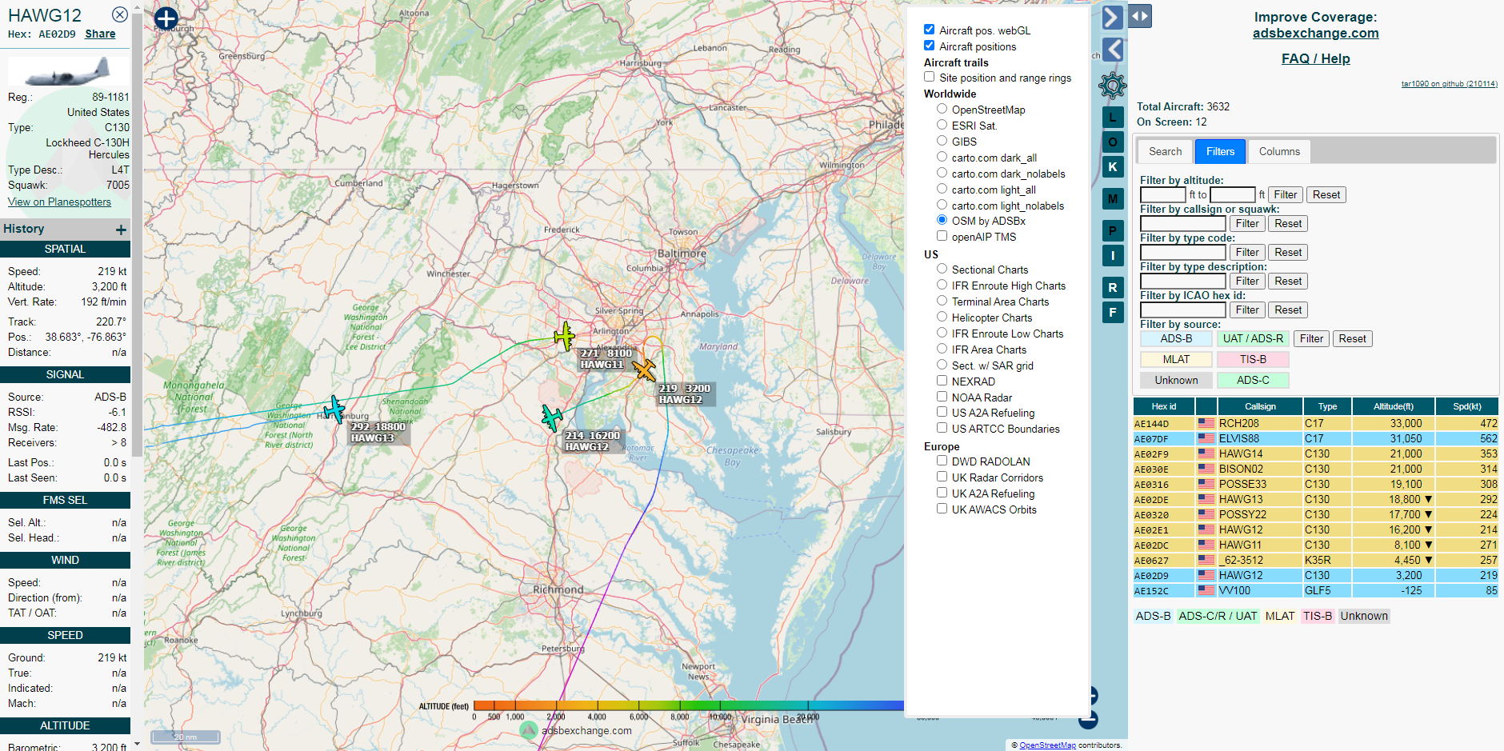Click the minimum altitude filter field
Screen dimensions: 1504x751
[1162, 194]
